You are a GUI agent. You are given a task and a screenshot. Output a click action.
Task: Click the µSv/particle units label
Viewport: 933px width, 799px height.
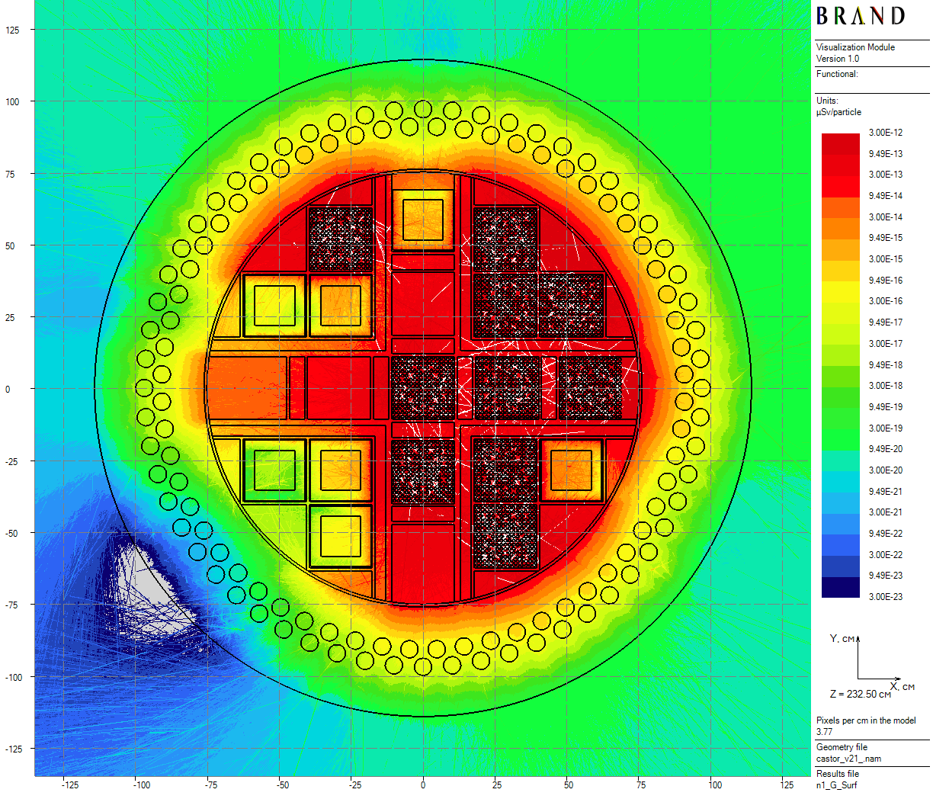pyautogui.click(x=838, y=112)
